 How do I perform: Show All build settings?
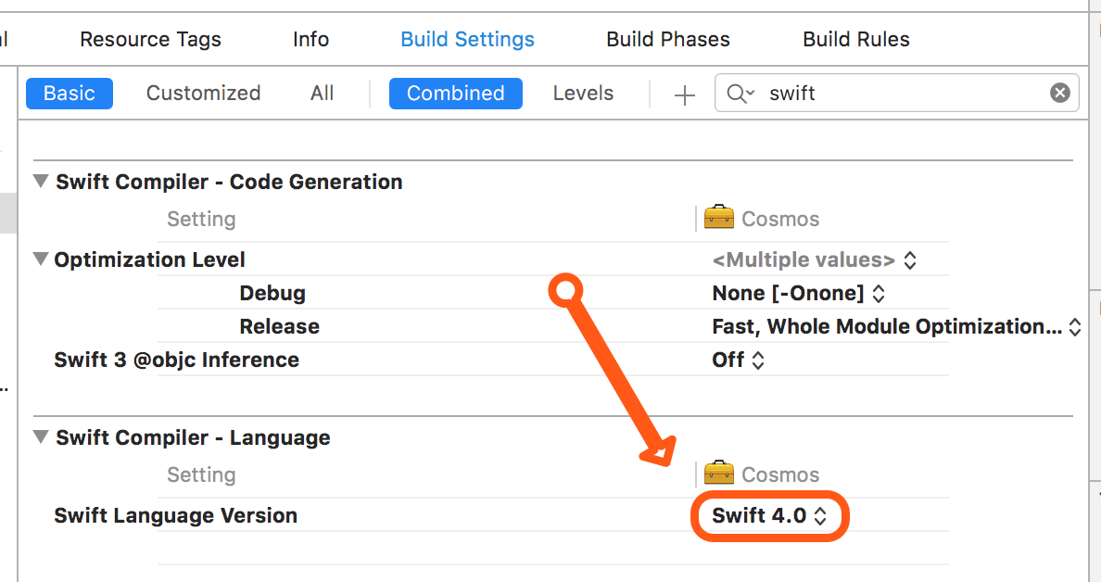pyautogui.click(x=322, y=93)
